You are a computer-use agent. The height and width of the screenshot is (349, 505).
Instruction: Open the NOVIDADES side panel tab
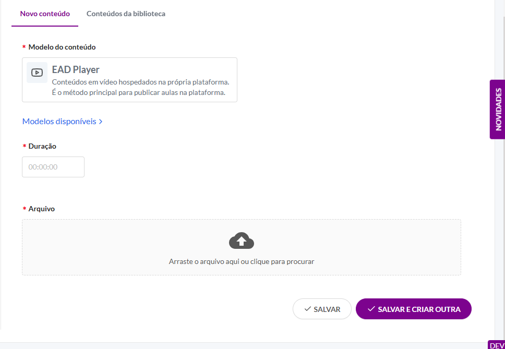pyautogui.click(x=498, y=110)
